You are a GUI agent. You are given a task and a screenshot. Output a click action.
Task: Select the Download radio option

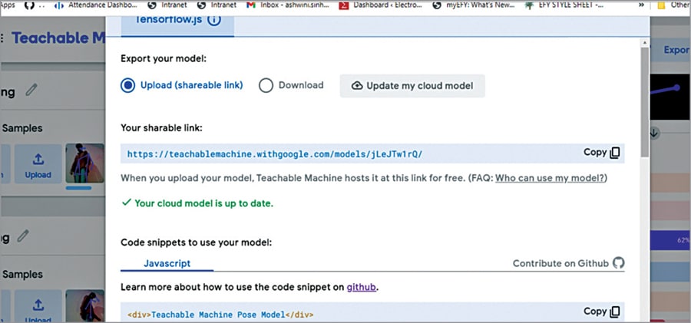[x=266, y=86]
